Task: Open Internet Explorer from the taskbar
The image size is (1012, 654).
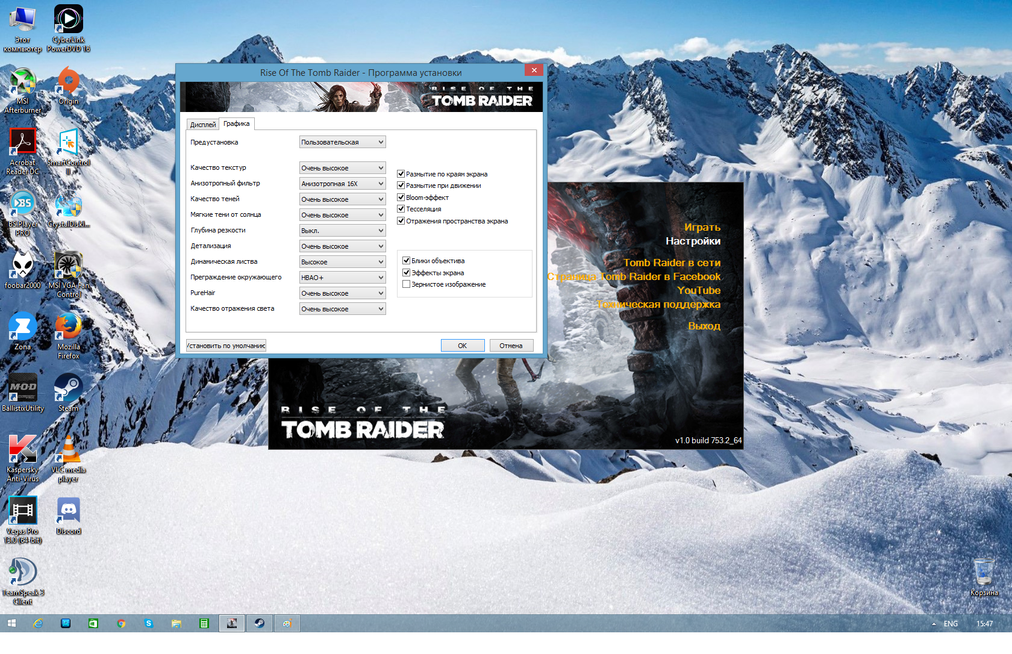Action: (38, 624)
